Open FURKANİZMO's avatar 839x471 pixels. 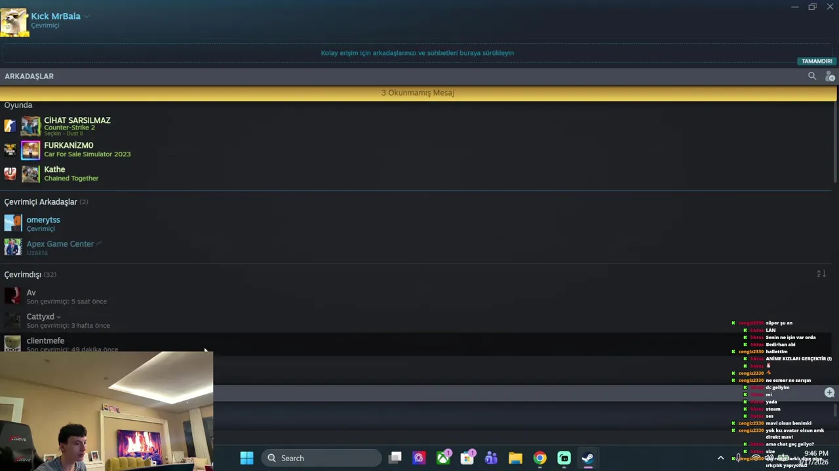[31, 150]
